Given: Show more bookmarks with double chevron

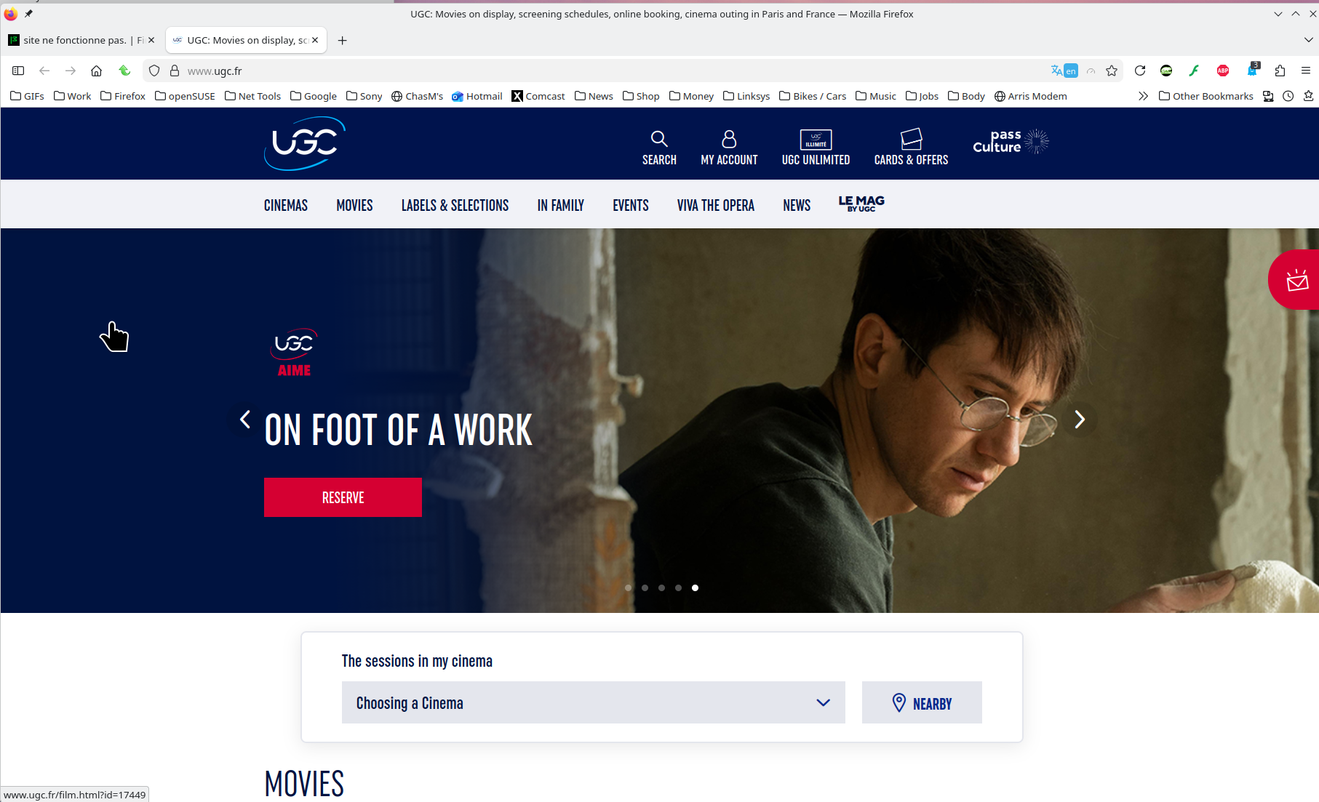Looking at the screenshot, I should click(x=1143, y=96).
